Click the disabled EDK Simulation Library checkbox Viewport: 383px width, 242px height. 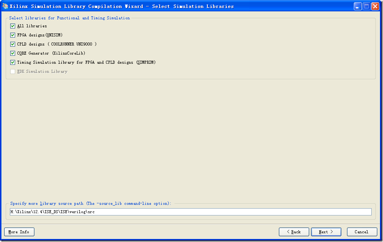pyautogui.click(x=13, y=71)
